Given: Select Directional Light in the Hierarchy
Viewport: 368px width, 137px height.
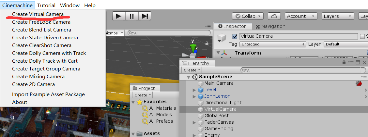Looking at the screenshot, I should (223, 103).
